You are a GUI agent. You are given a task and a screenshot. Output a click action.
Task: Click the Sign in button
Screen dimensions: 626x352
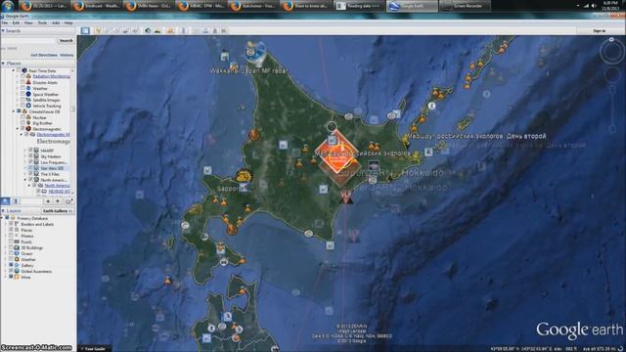point(600,30)
